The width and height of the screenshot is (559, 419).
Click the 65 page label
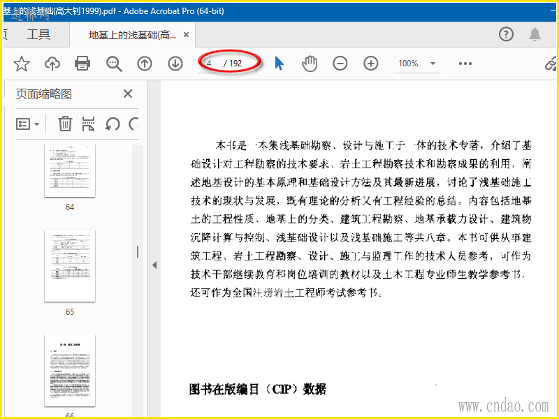coord(70,312)
